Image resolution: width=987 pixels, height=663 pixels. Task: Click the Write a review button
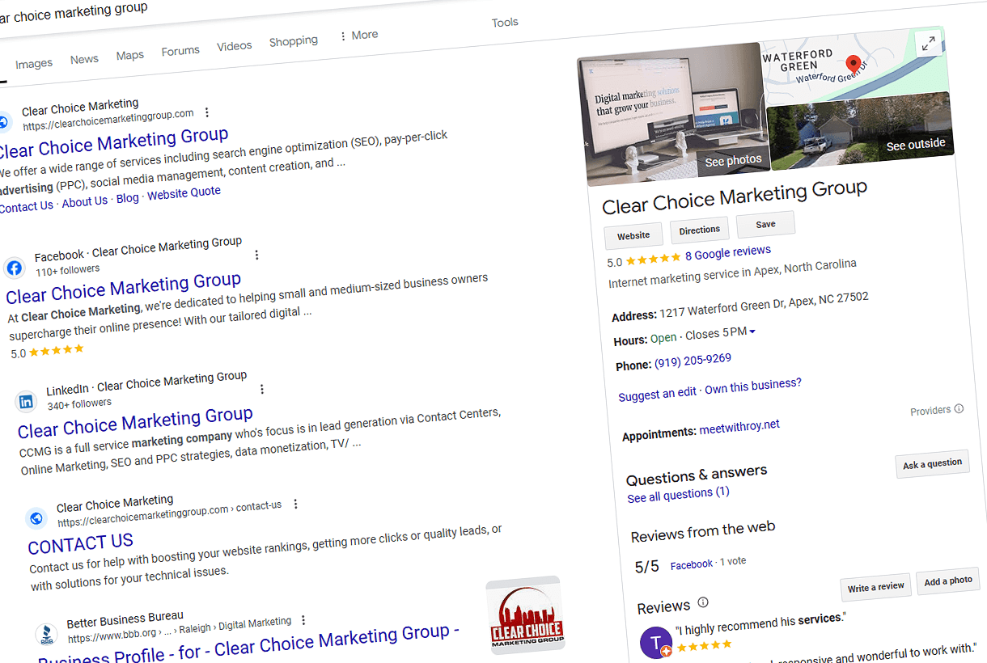pos(875,587)
